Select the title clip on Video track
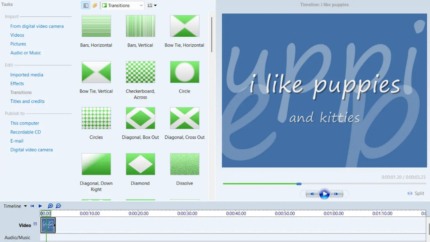The height and width of the screenshot is (242, 430). pos(48,225)
